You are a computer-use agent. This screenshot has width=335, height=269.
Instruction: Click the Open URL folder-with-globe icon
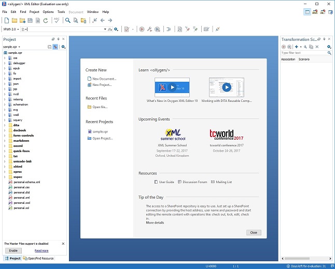click(22, 21)
